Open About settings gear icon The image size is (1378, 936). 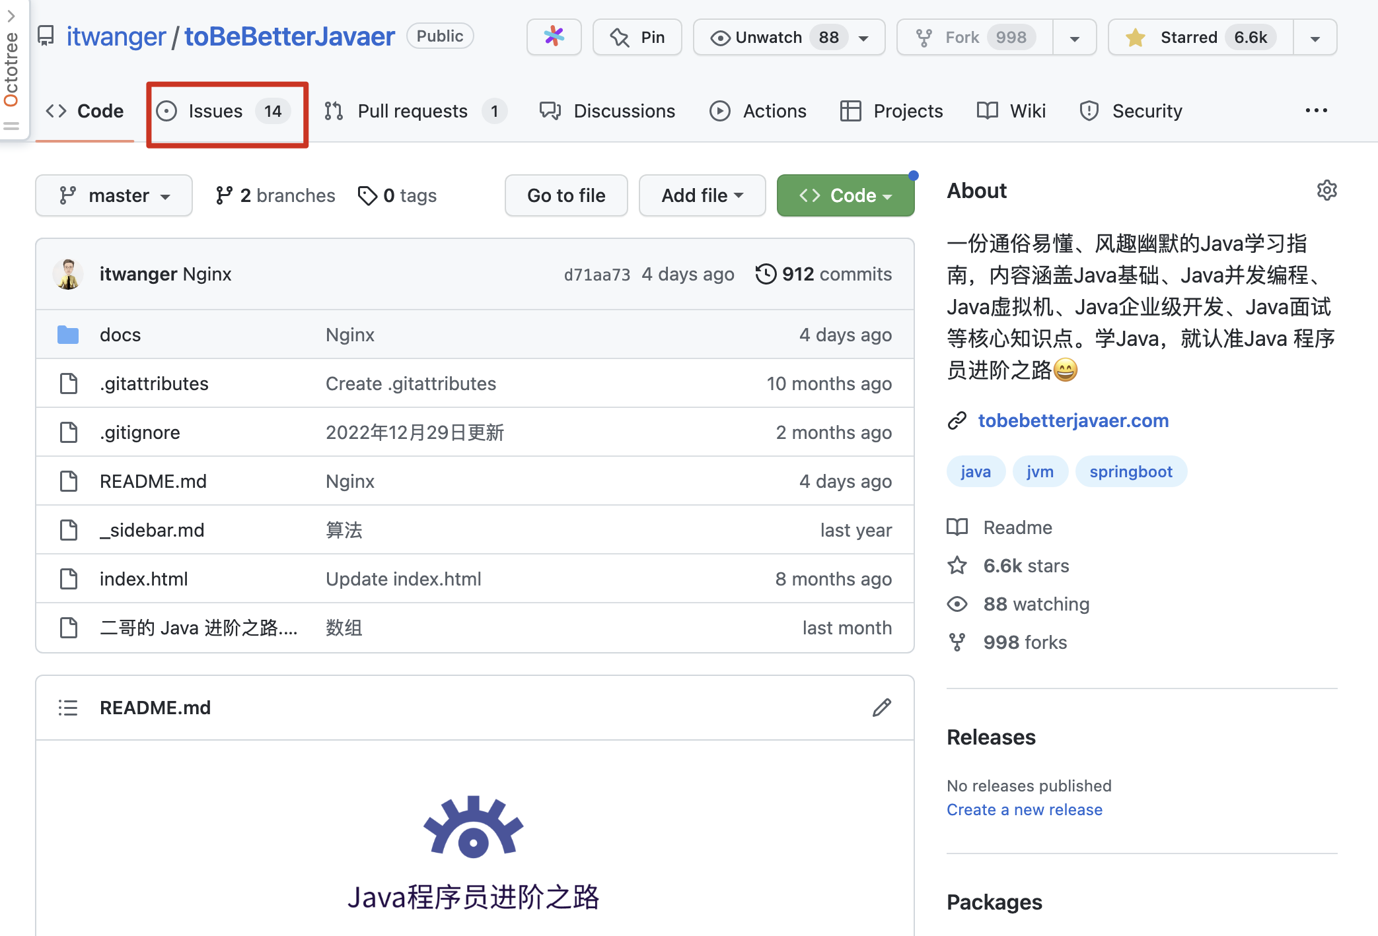pyautogui.click(x=1326, y=191)
